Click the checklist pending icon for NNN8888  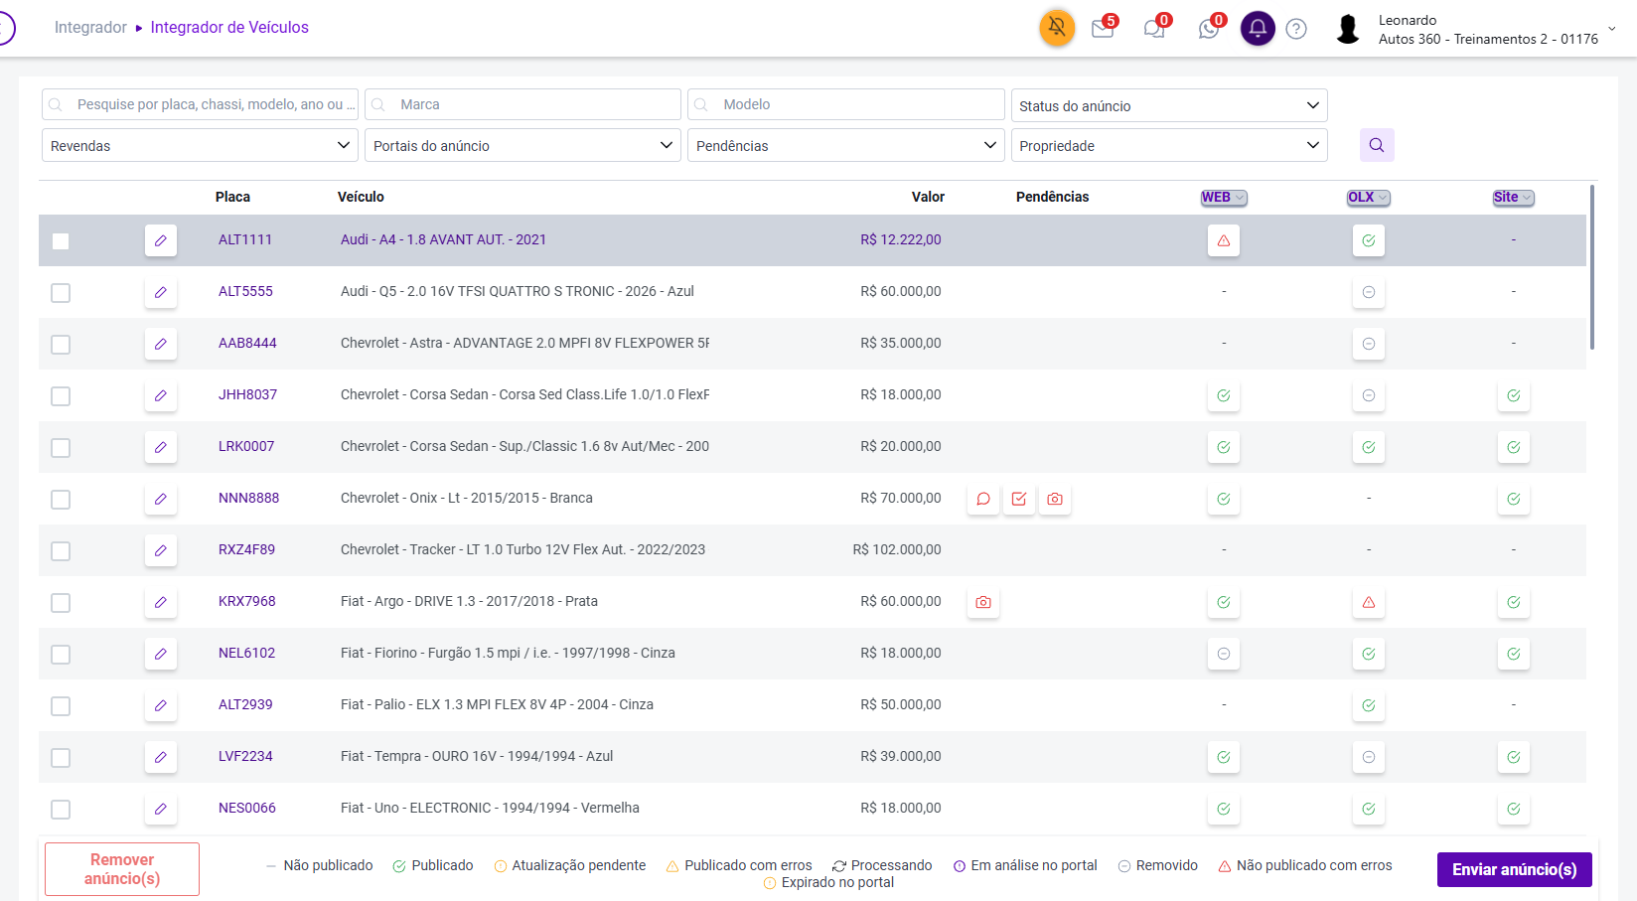pos(1019,499)
